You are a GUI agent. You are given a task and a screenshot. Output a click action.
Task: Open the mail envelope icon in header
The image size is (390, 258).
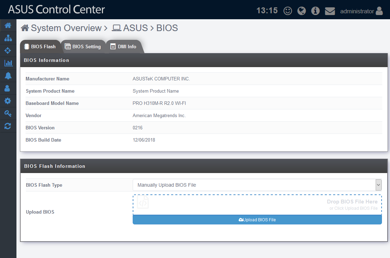[x=330, y=11]
